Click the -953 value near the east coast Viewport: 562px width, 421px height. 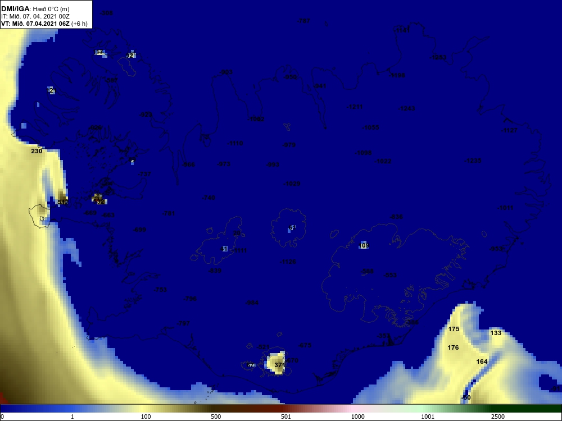496,249
